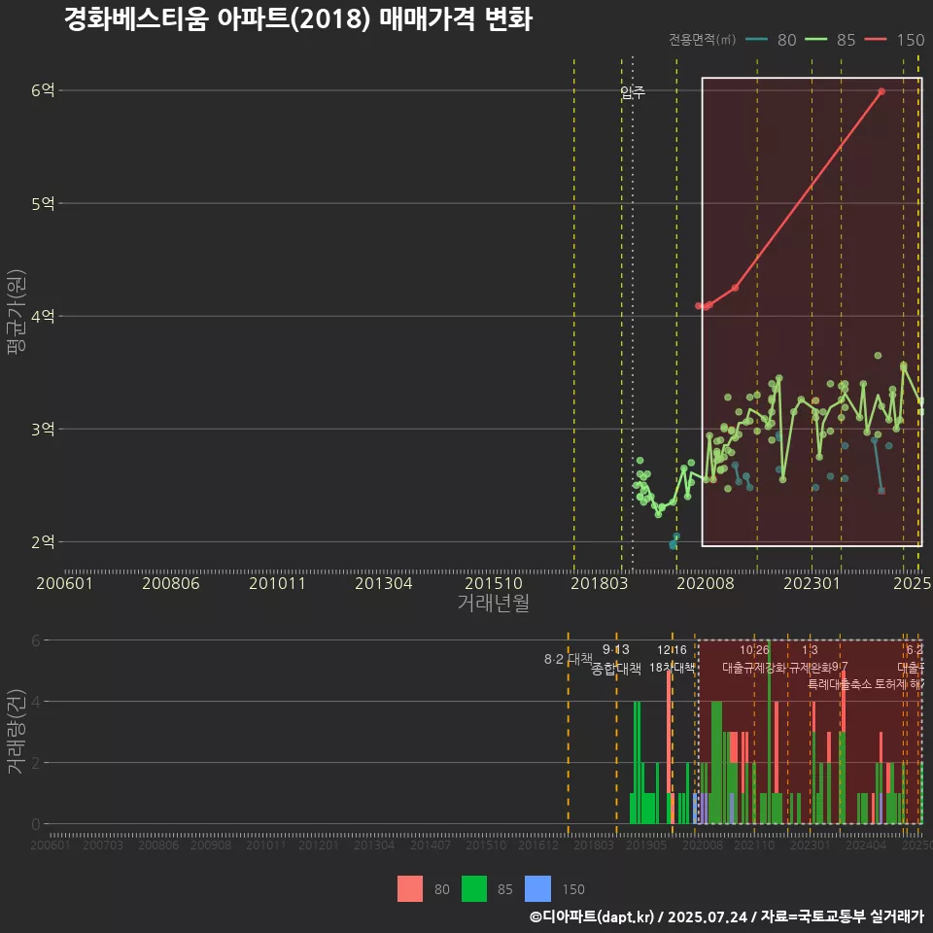Click the blue 150 swatch in bottom legend
Viewport: 933px width, 933px height.
point(537,889)
